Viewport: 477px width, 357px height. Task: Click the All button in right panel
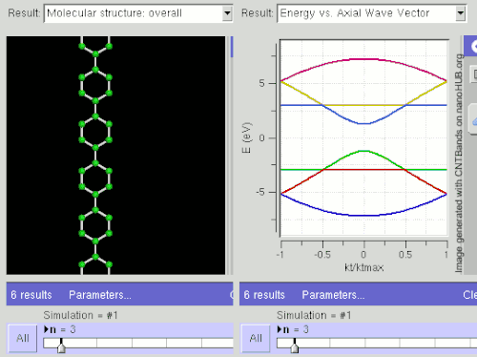[x=256, y=338]
